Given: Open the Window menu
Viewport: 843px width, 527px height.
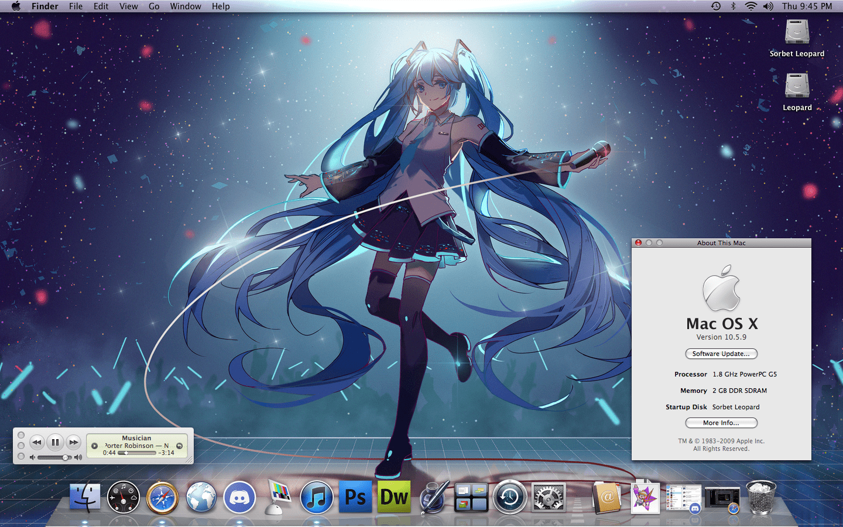Looking at the screenshot, I should tap(186, 6).
